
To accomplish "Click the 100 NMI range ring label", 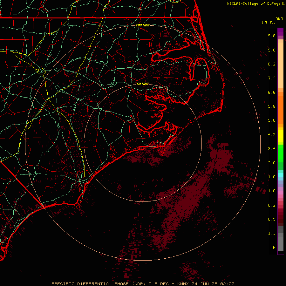I will (143, 25).
